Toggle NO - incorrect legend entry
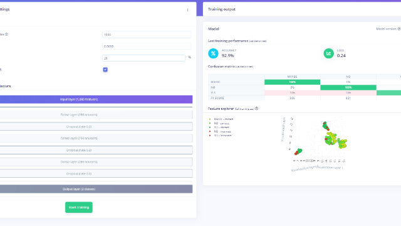The width and height of the screenshot is (401, 226). point(220,131)
